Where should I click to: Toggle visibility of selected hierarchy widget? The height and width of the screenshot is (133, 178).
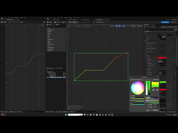pyautogui.click(x=65, y=77)
